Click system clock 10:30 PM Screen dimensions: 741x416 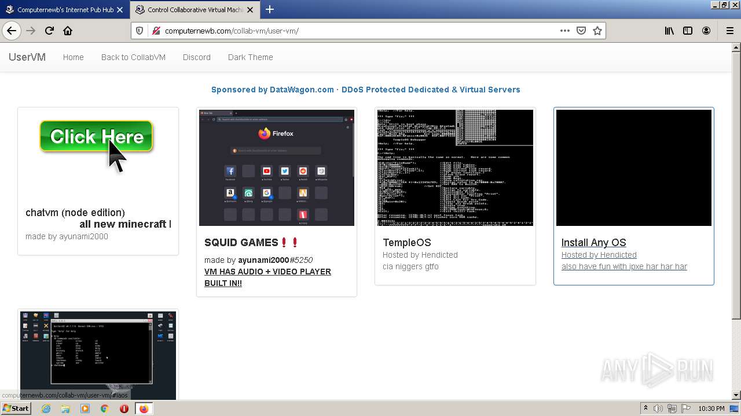pos(711,408)
